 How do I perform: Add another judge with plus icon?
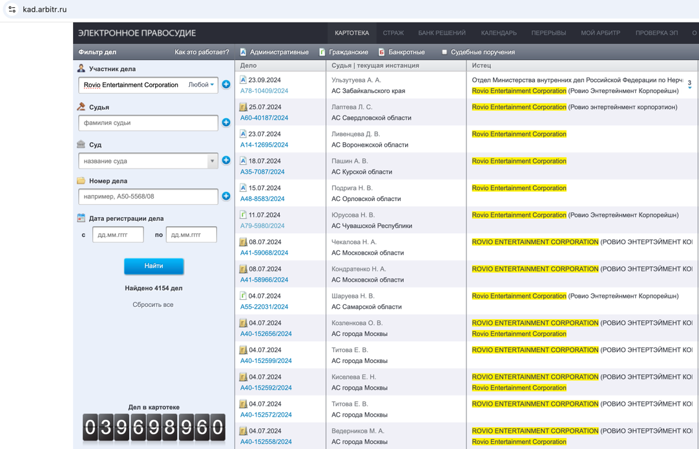(226, 122)
